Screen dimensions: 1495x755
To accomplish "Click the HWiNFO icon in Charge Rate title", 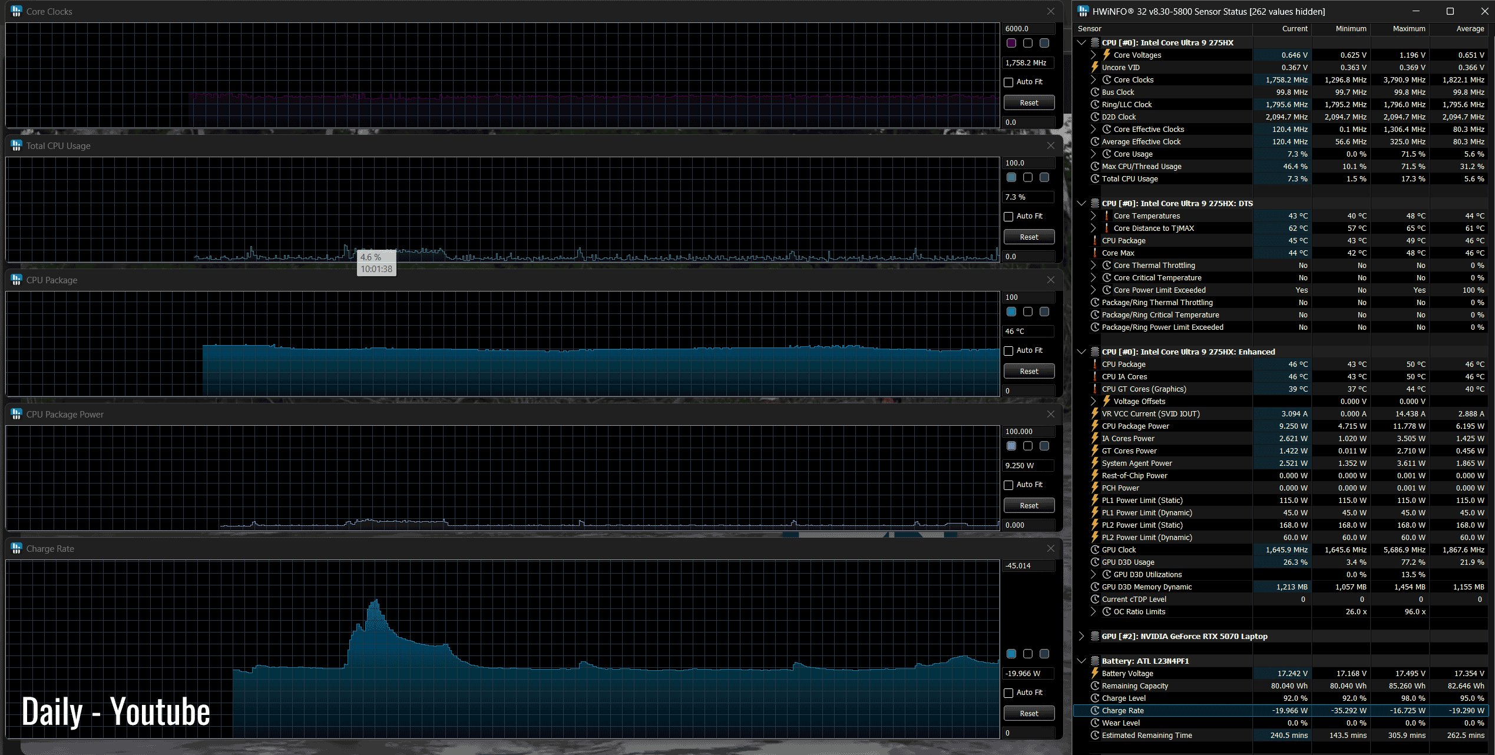I will (16, 548).
